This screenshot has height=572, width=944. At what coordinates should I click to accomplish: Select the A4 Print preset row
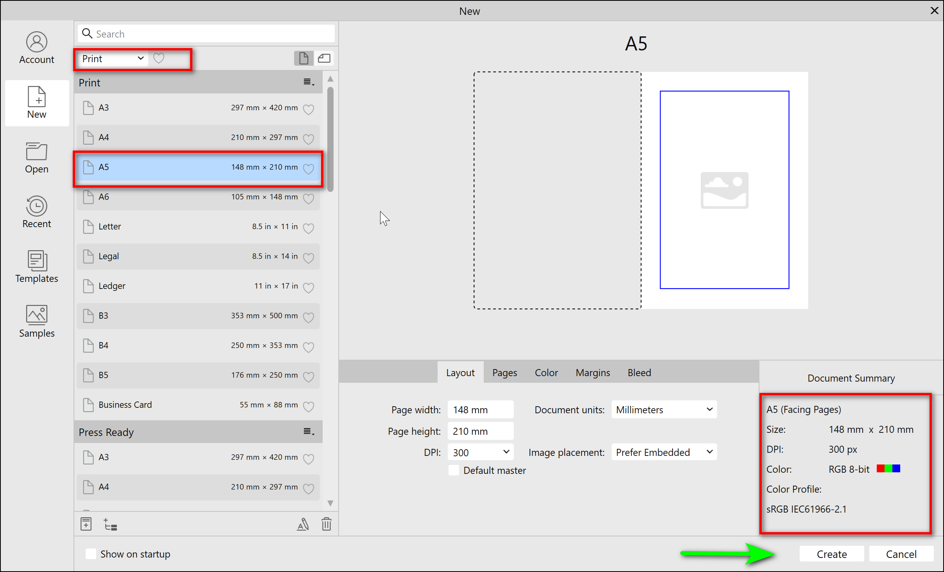click(198, 137)
